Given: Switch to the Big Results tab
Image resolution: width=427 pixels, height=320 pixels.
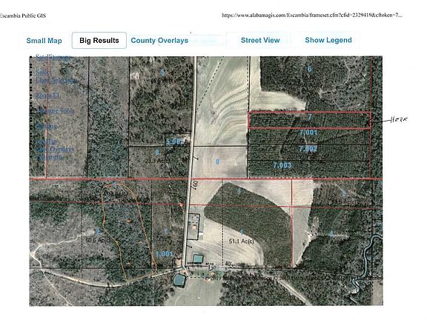Looking at the screenshot, I should 99,41.
